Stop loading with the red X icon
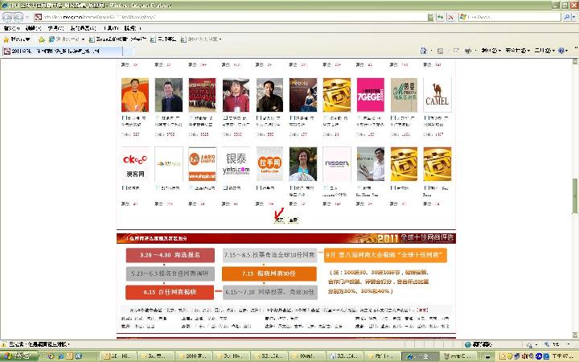This screenshot has width=579, height=362. [x=451, y=17]
